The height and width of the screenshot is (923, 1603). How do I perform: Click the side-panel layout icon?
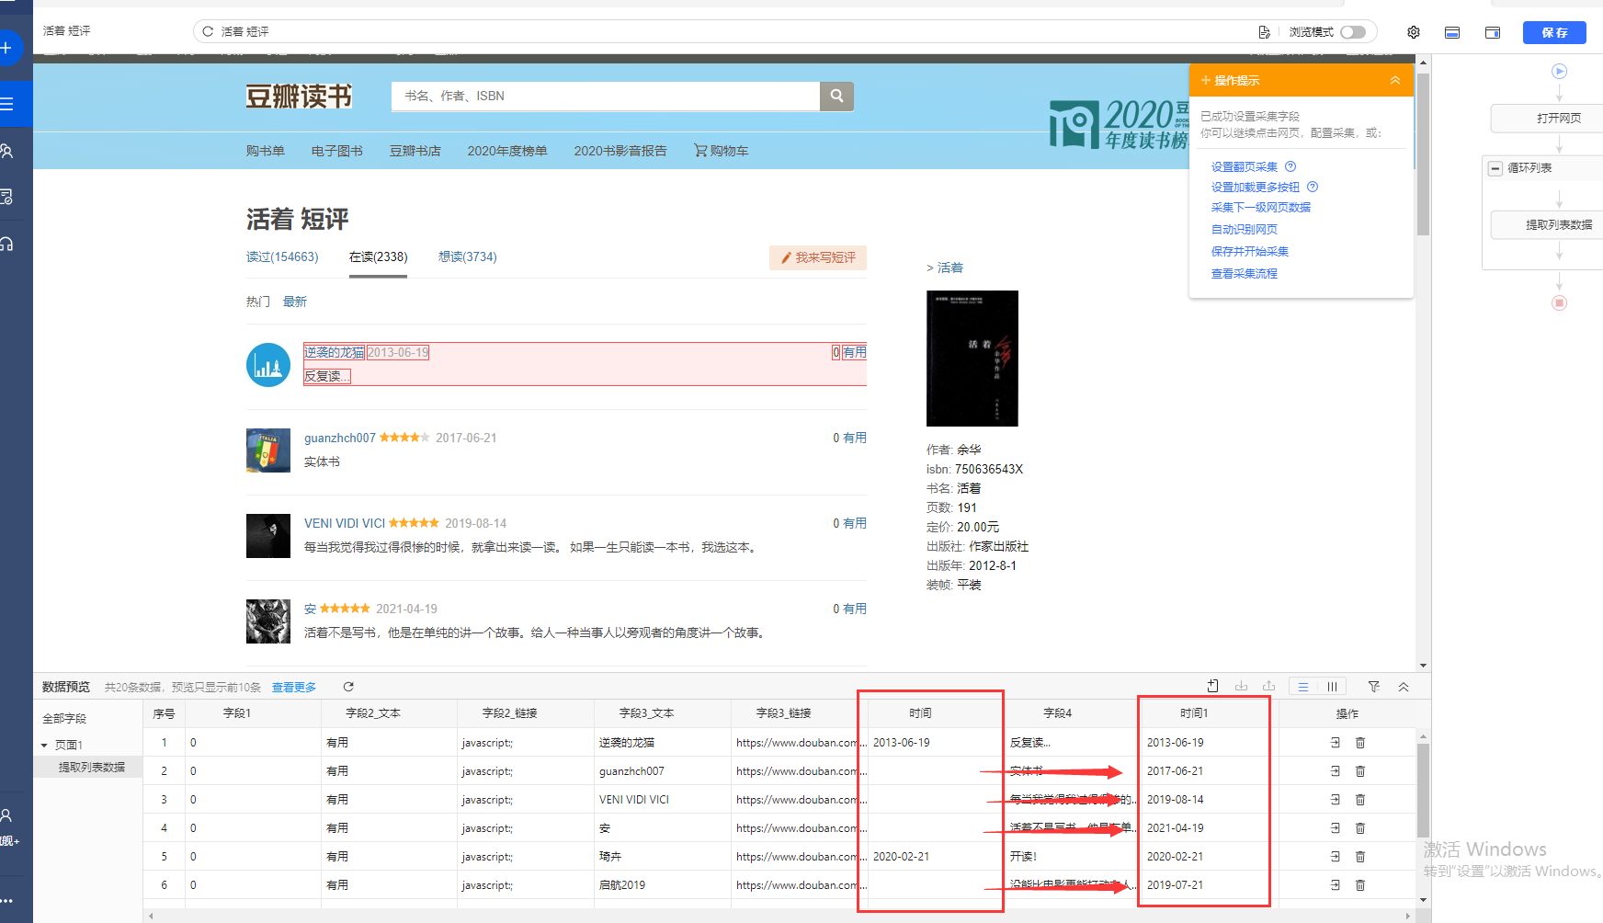(x=1493, y=32)
